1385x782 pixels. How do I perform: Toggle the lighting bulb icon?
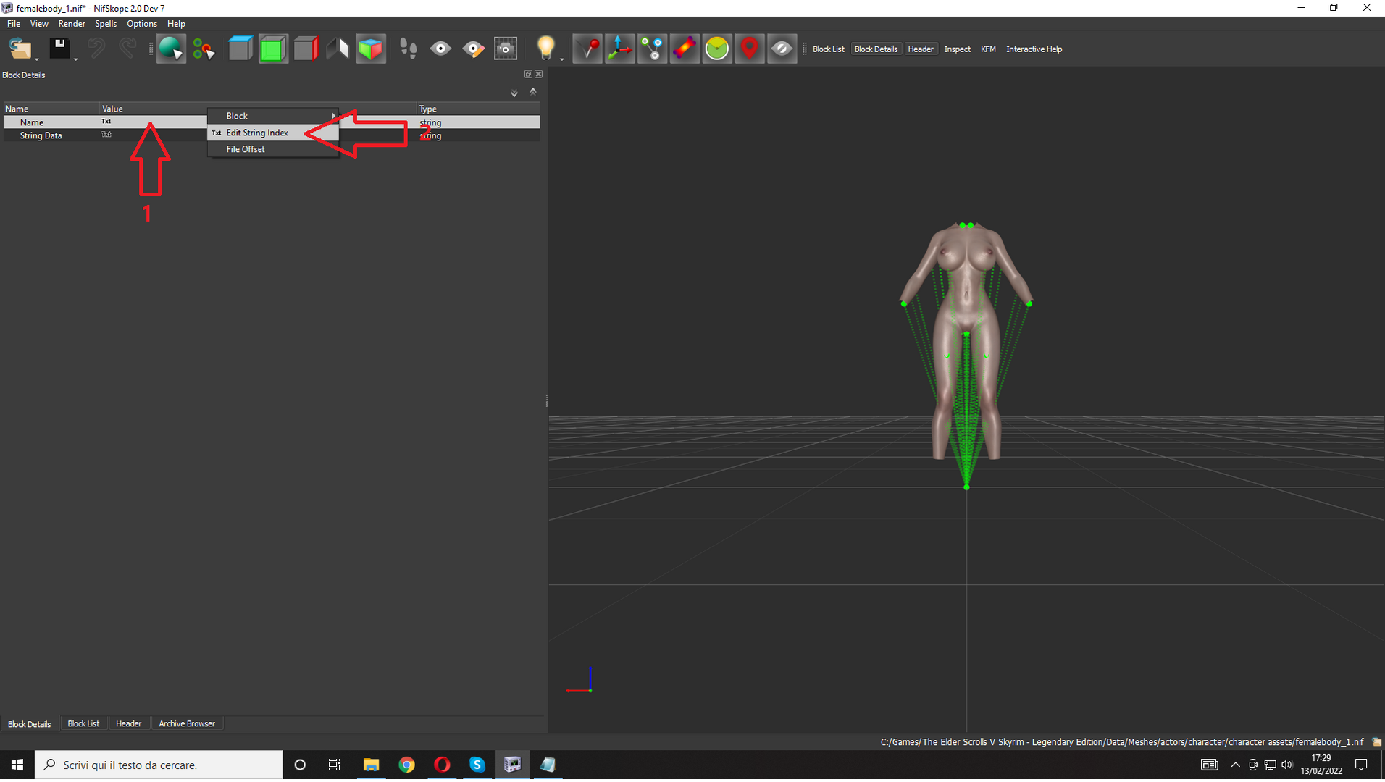545,49
